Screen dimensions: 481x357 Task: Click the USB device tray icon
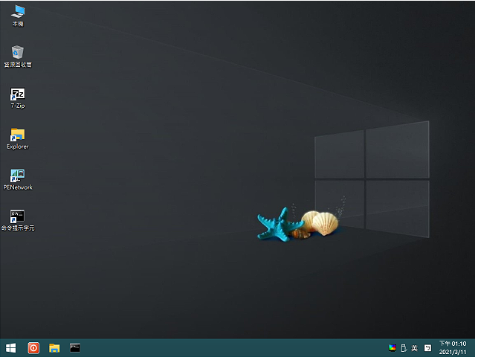point(404,348)
